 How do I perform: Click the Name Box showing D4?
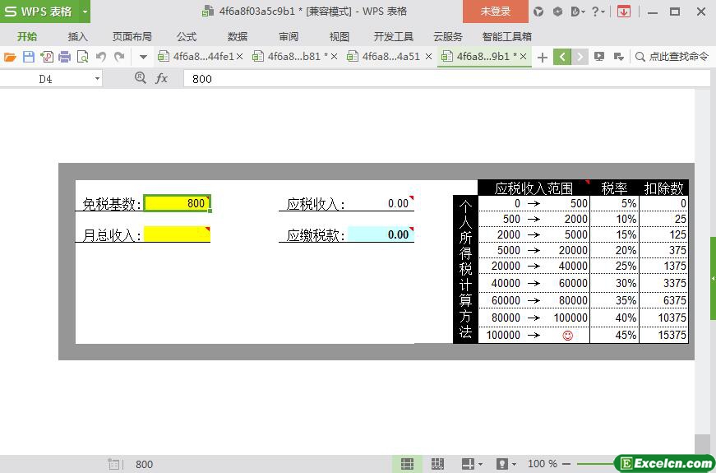pos(46,79)
